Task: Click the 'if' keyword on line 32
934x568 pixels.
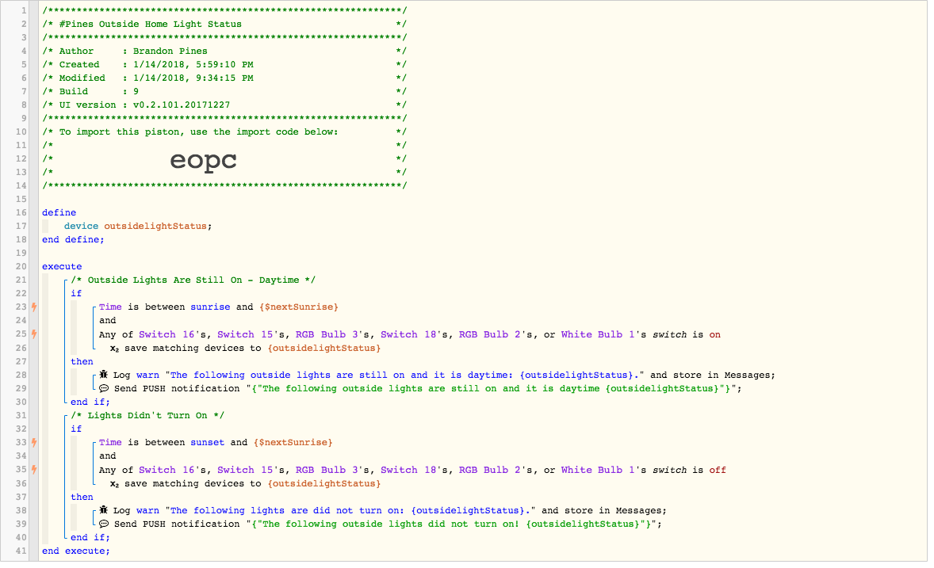Action: coord(76,429)
